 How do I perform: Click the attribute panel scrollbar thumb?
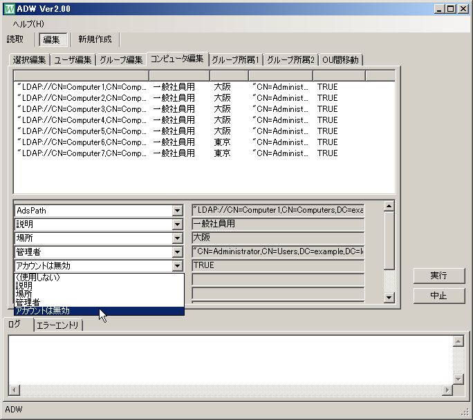pyautogui.click(x=389, y=240)
